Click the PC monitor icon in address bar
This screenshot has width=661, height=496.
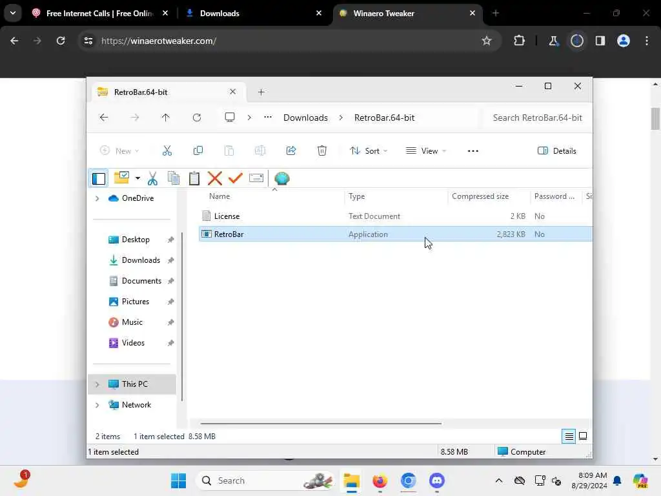[x=229, y=118]
